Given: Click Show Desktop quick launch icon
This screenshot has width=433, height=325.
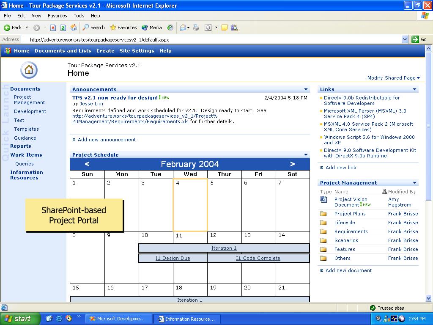Looking at the screenshot, I should (49, 318).
